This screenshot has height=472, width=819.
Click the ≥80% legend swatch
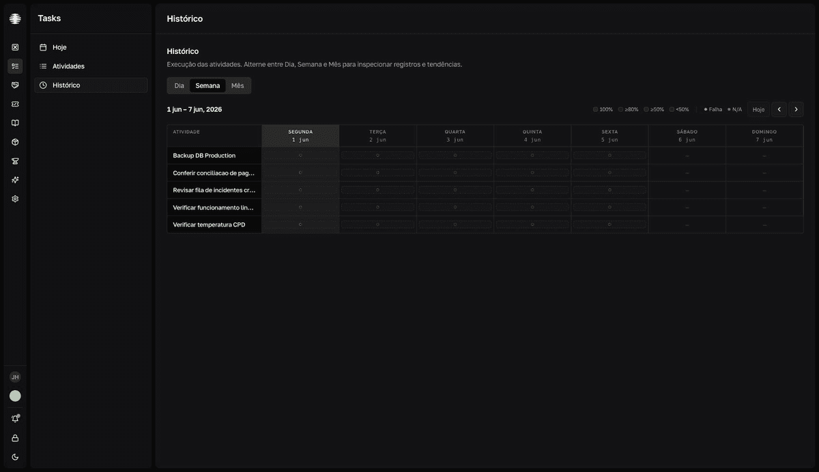[x=620, y=109]
